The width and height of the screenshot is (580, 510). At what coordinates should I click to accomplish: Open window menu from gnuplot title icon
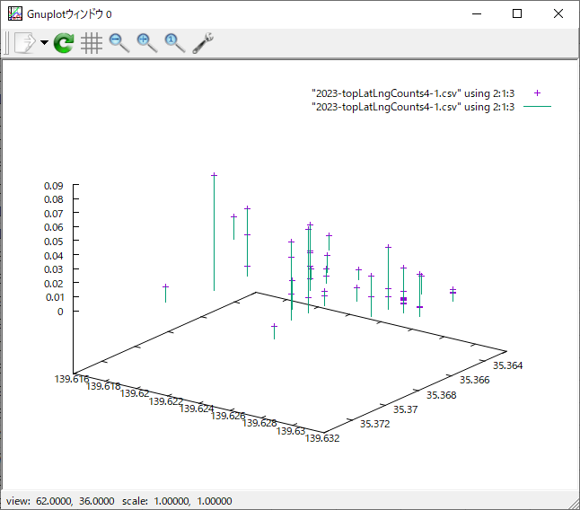point(14,13)
